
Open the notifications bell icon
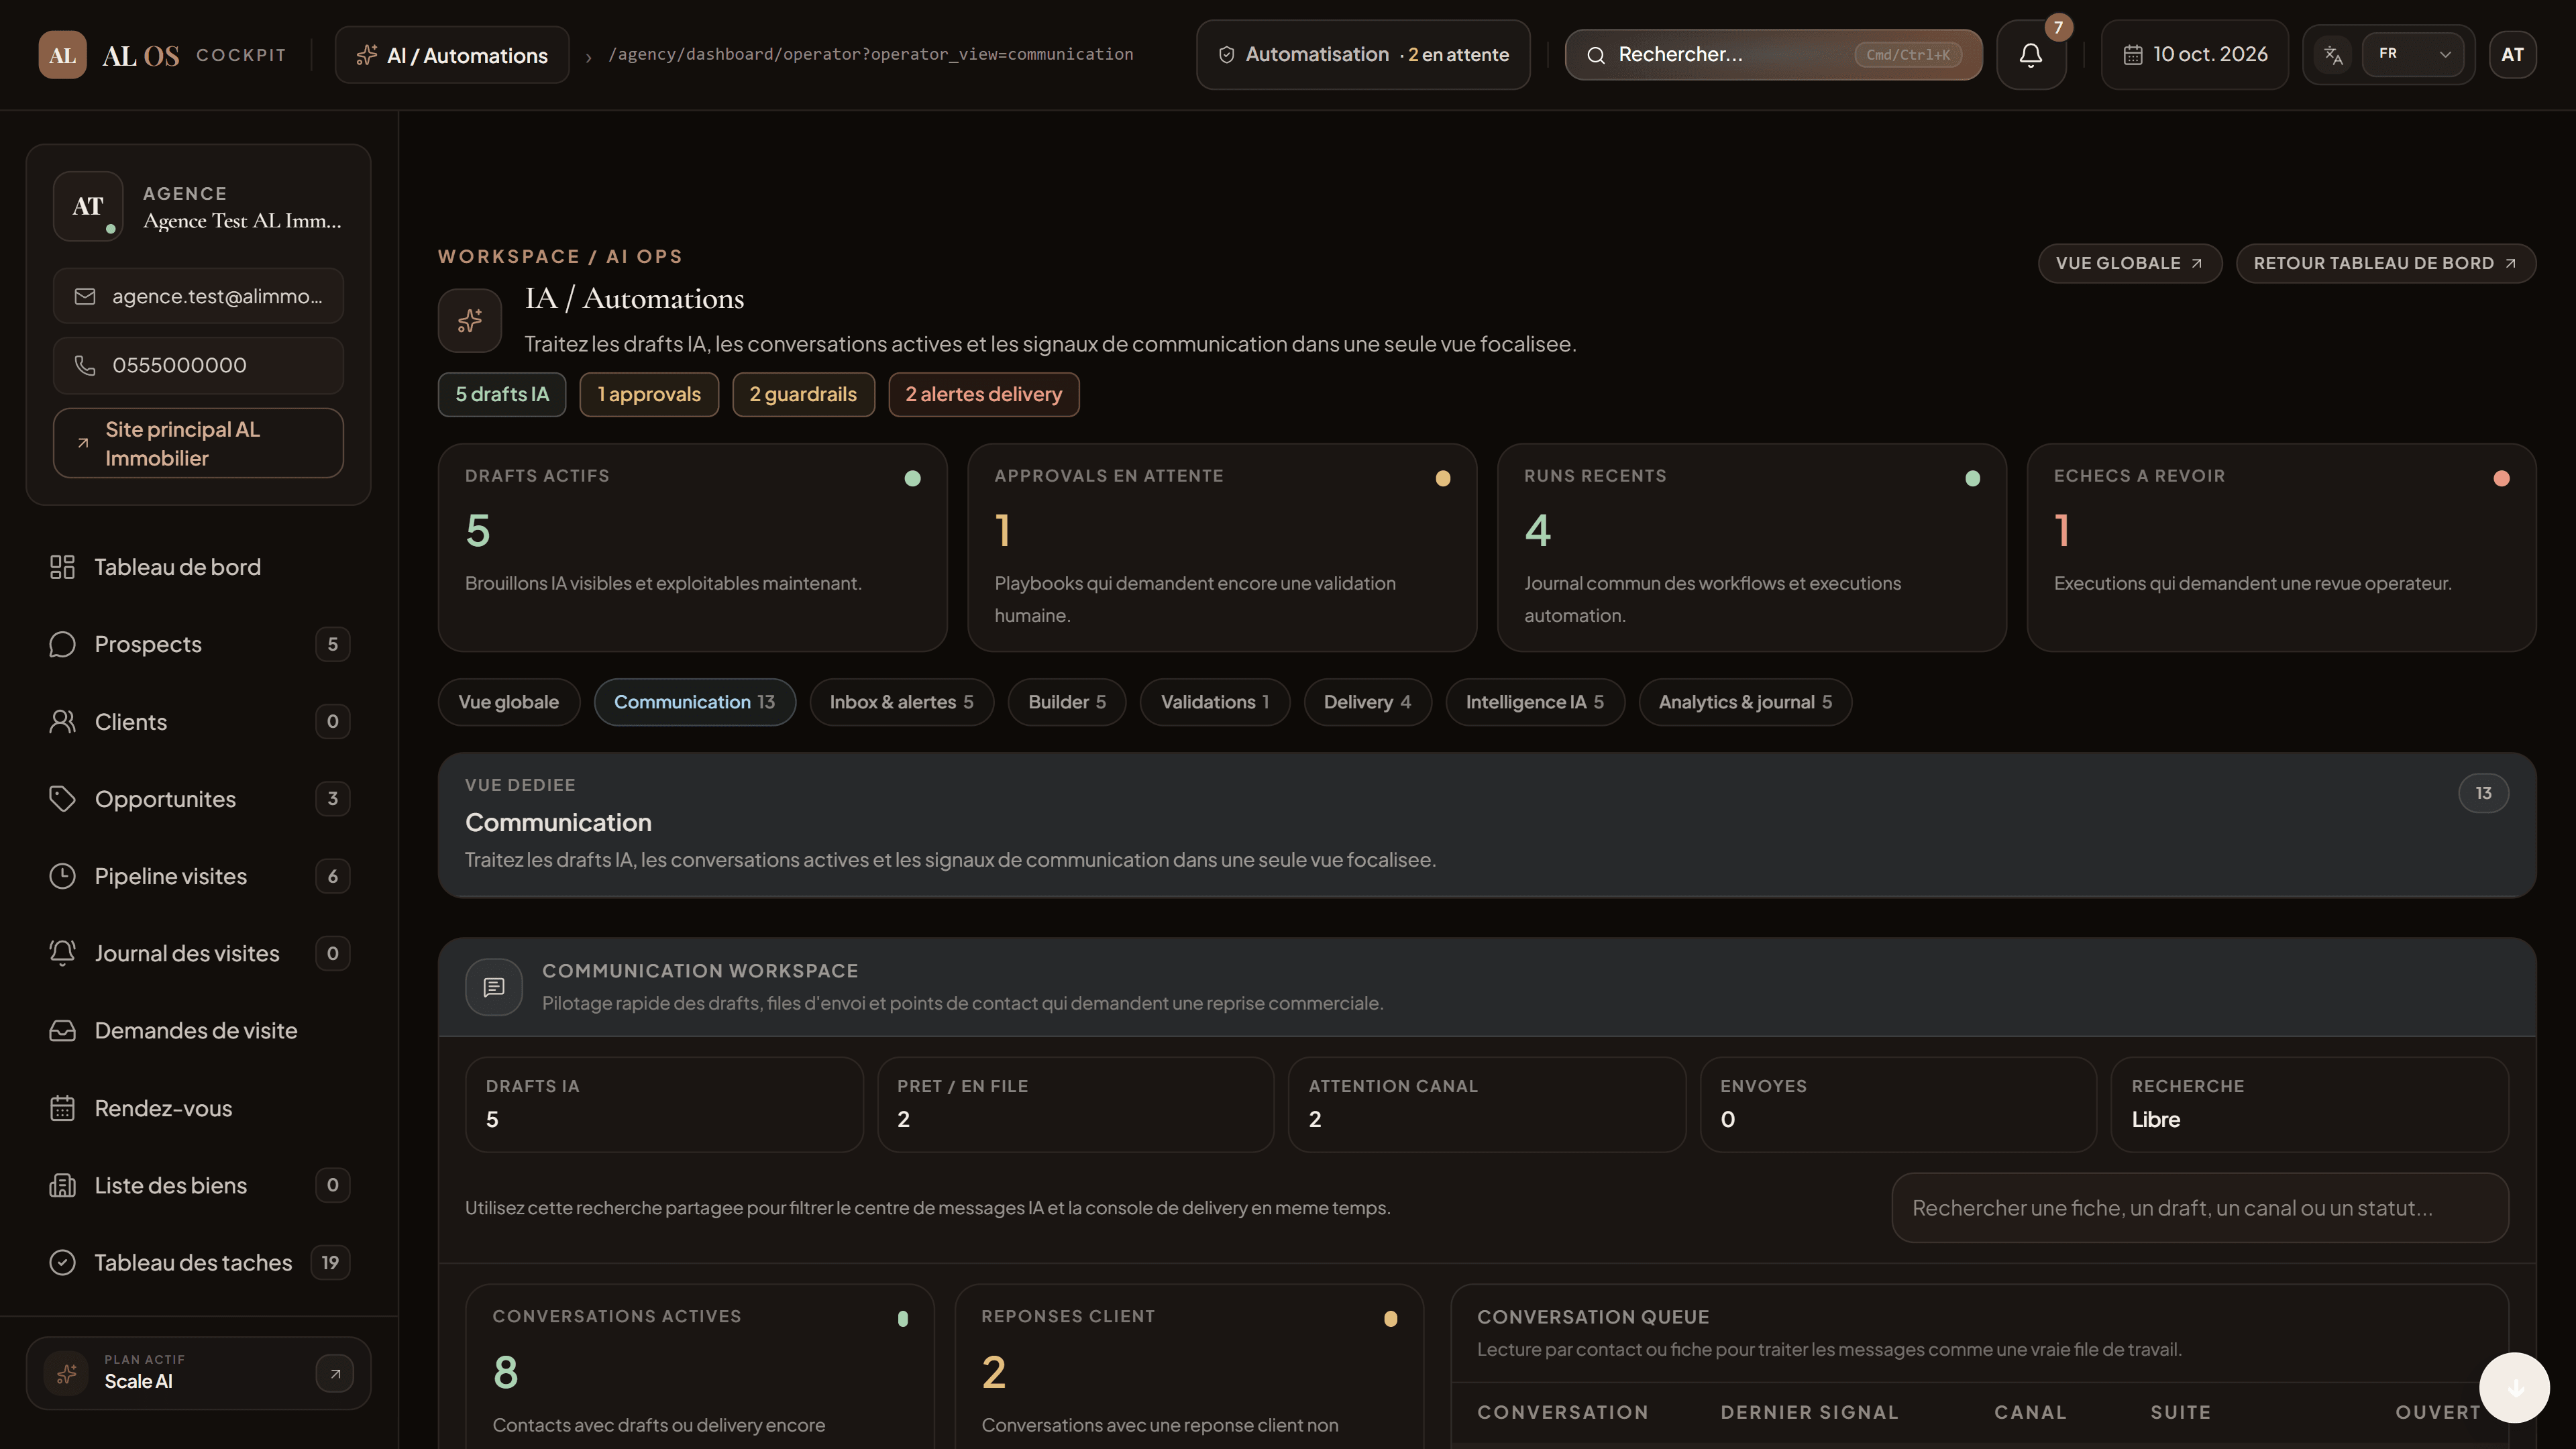point(2030,55)
